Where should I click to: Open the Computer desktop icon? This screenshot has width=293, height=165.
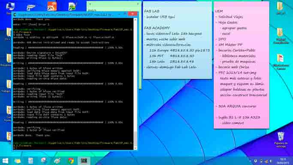point(10,7)
